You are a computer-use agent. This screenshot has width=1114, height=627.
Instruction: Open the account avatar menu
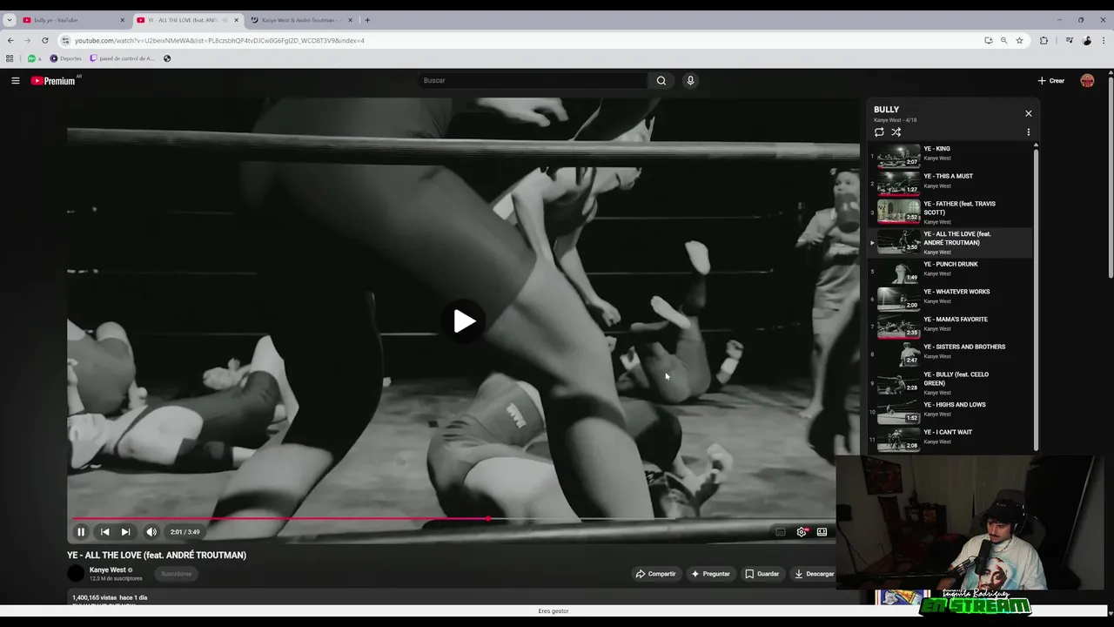[1087, 81]
